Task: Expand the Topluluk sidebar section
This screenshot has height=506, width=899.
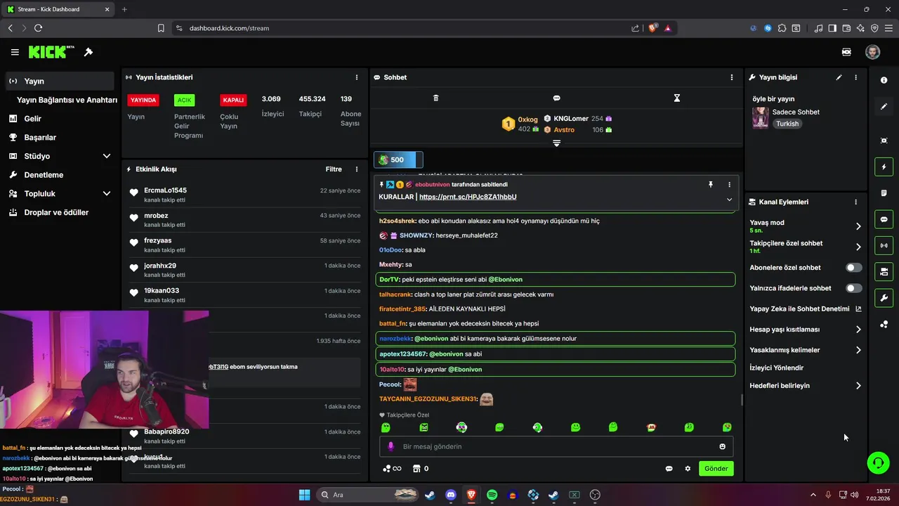Action: coord(107,193)
